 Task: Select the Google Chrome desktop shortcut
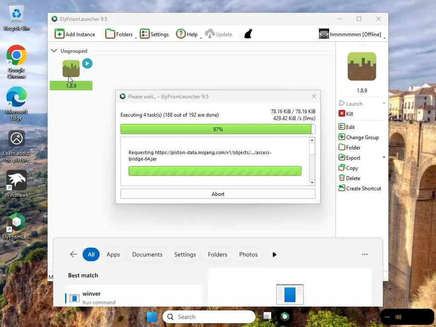17,62
